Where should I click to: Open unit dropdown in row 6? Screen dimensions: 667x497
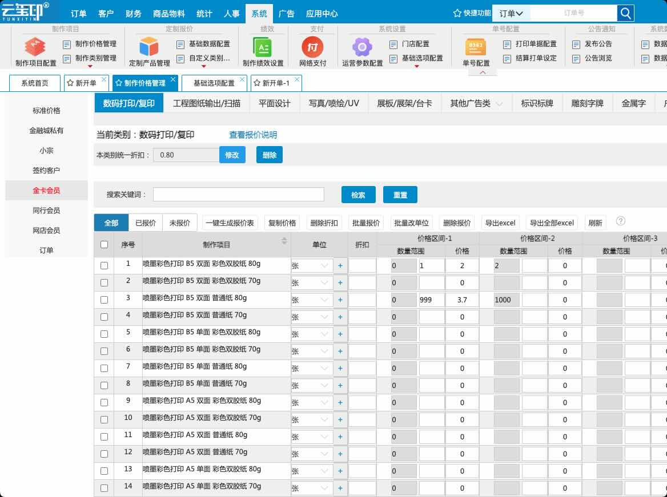tap(312, 351)
